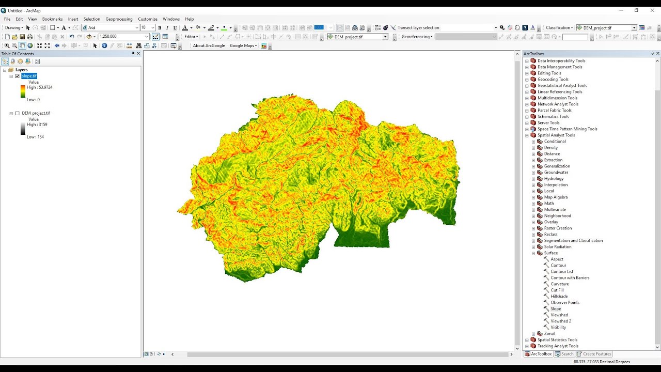
Task: Switch to the Create Features tab
Action: (x=594, y=354)
